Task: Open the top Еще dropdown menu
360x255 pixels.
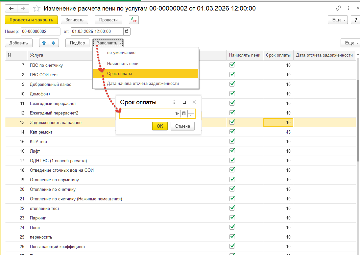Action: pos(338,20)
